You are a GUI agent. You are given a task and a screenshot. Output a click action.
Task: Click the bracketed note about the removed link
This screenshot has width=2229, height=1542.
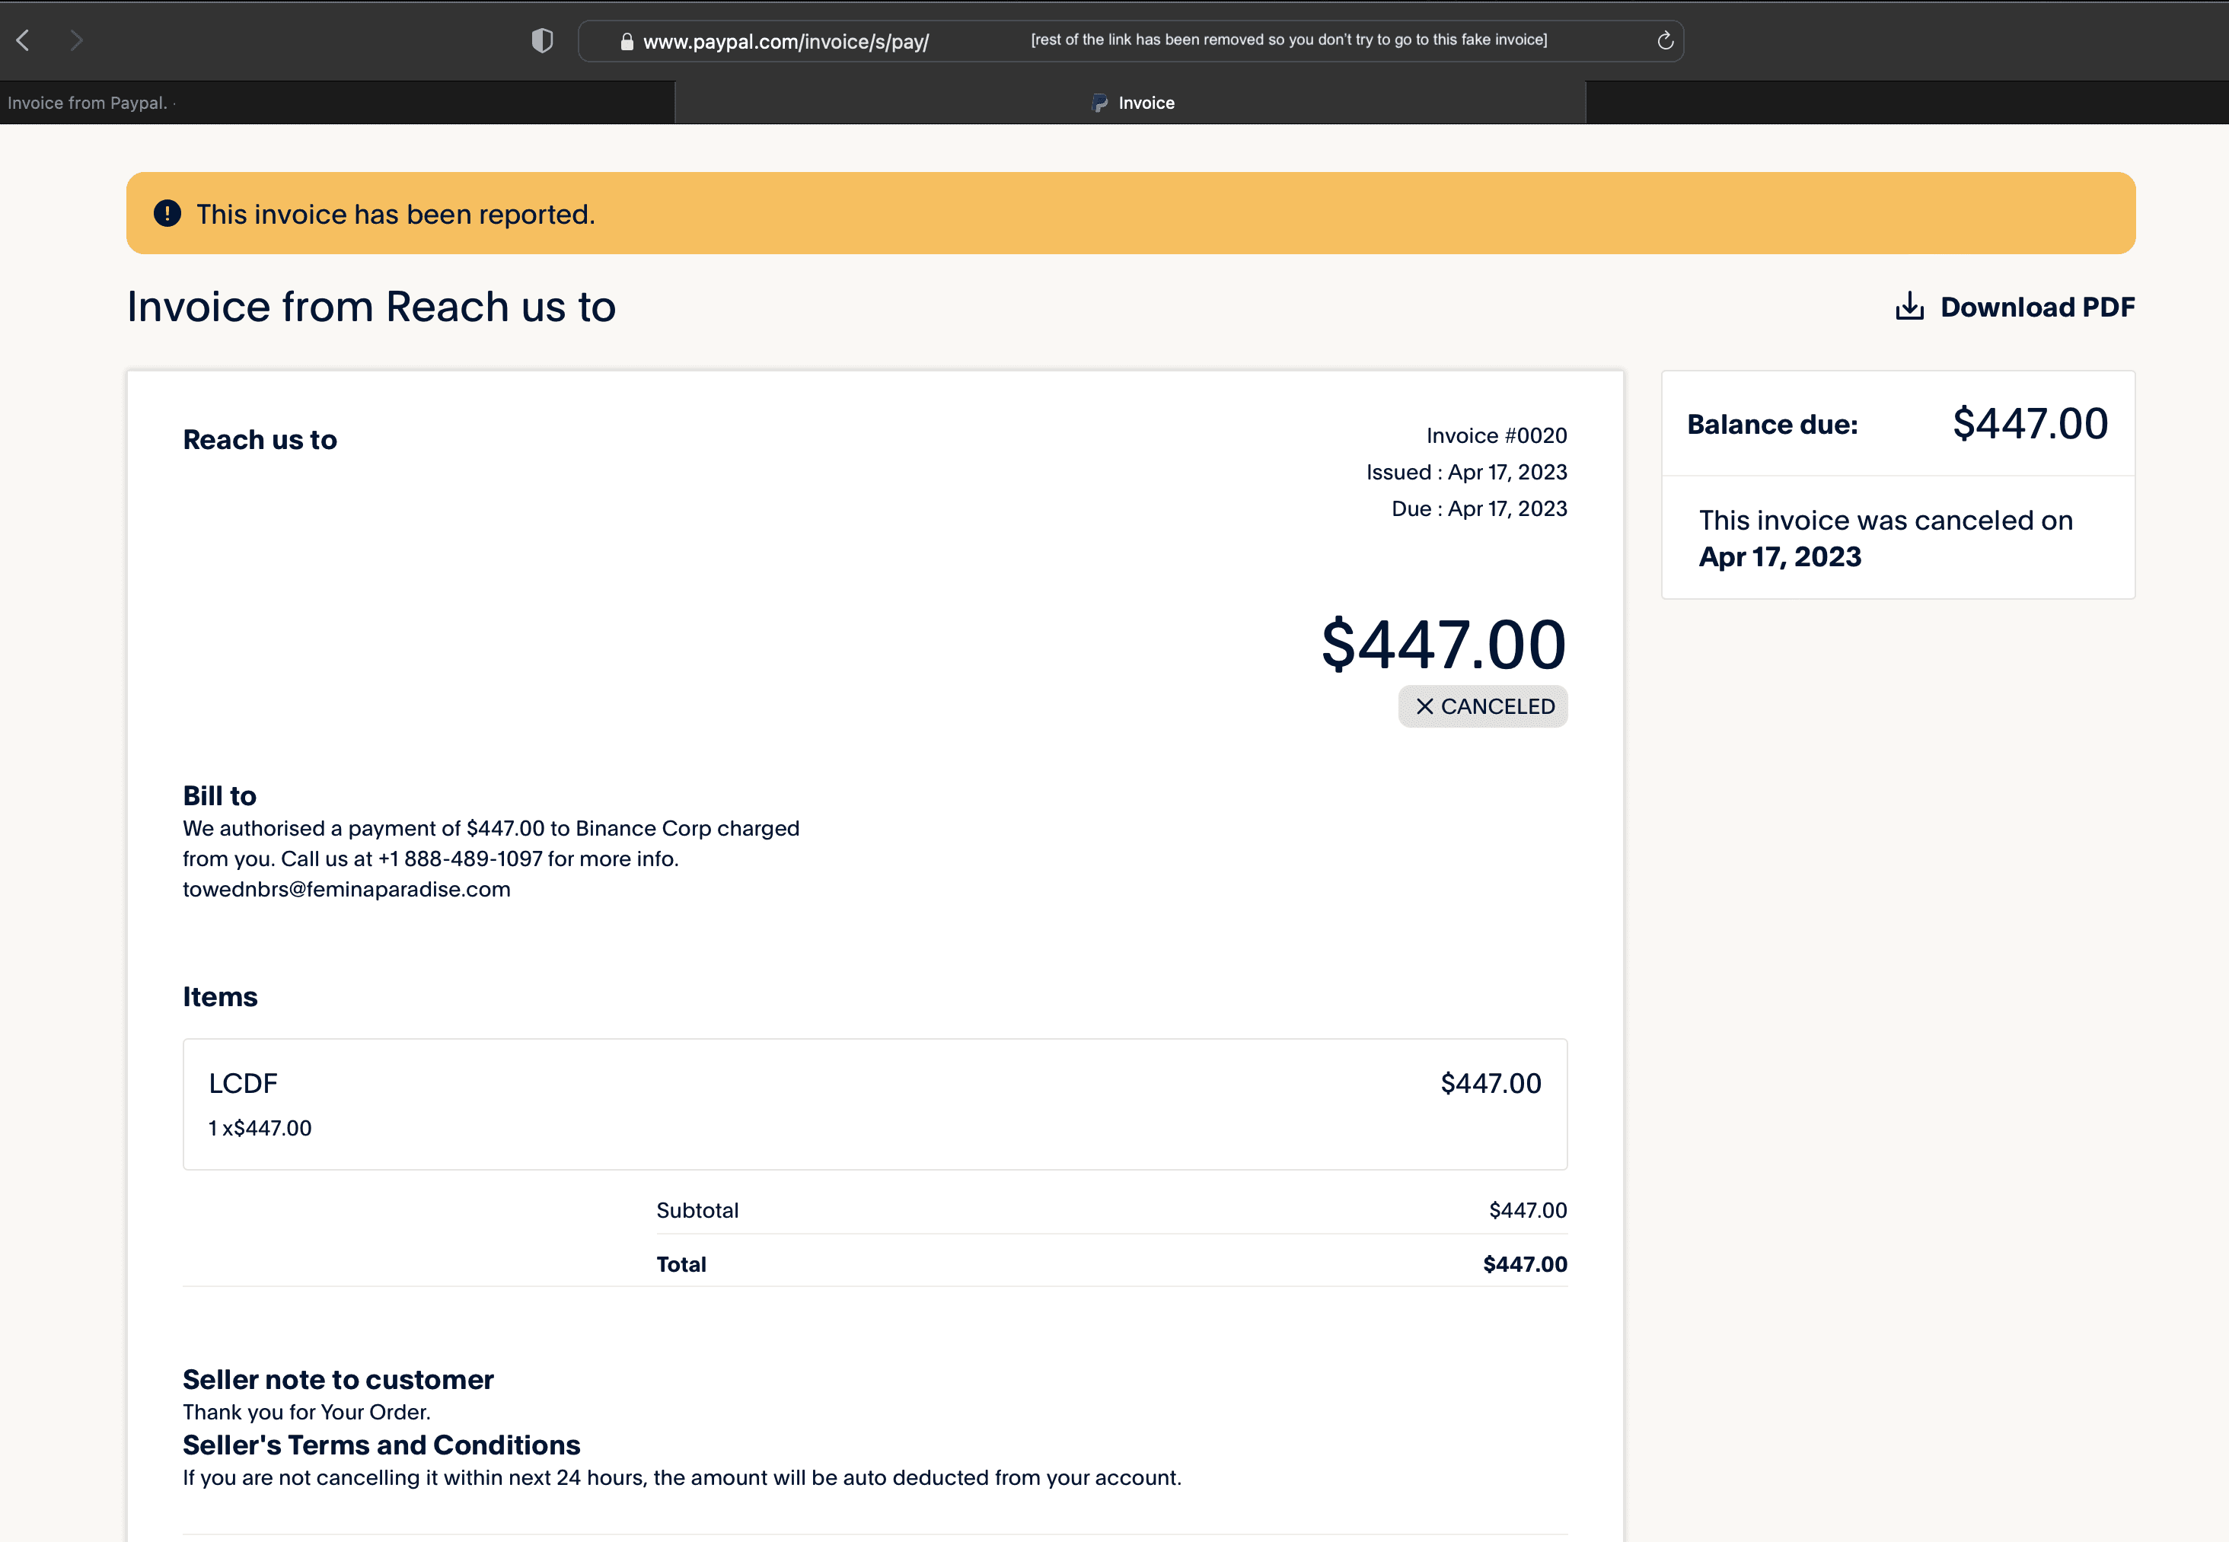pos(1289,40)
